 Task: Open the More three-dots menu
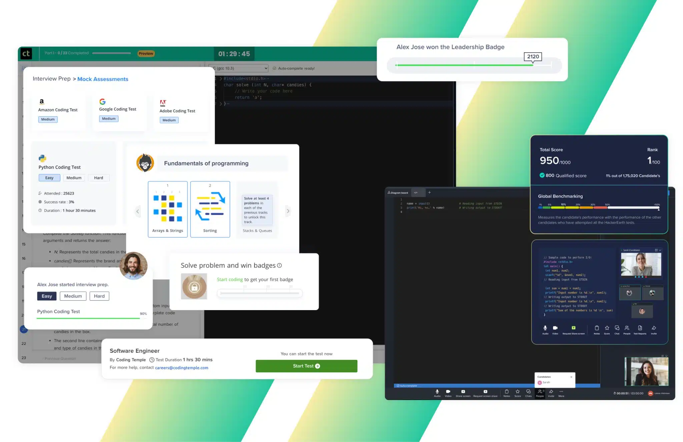click(x=561, y=393)
